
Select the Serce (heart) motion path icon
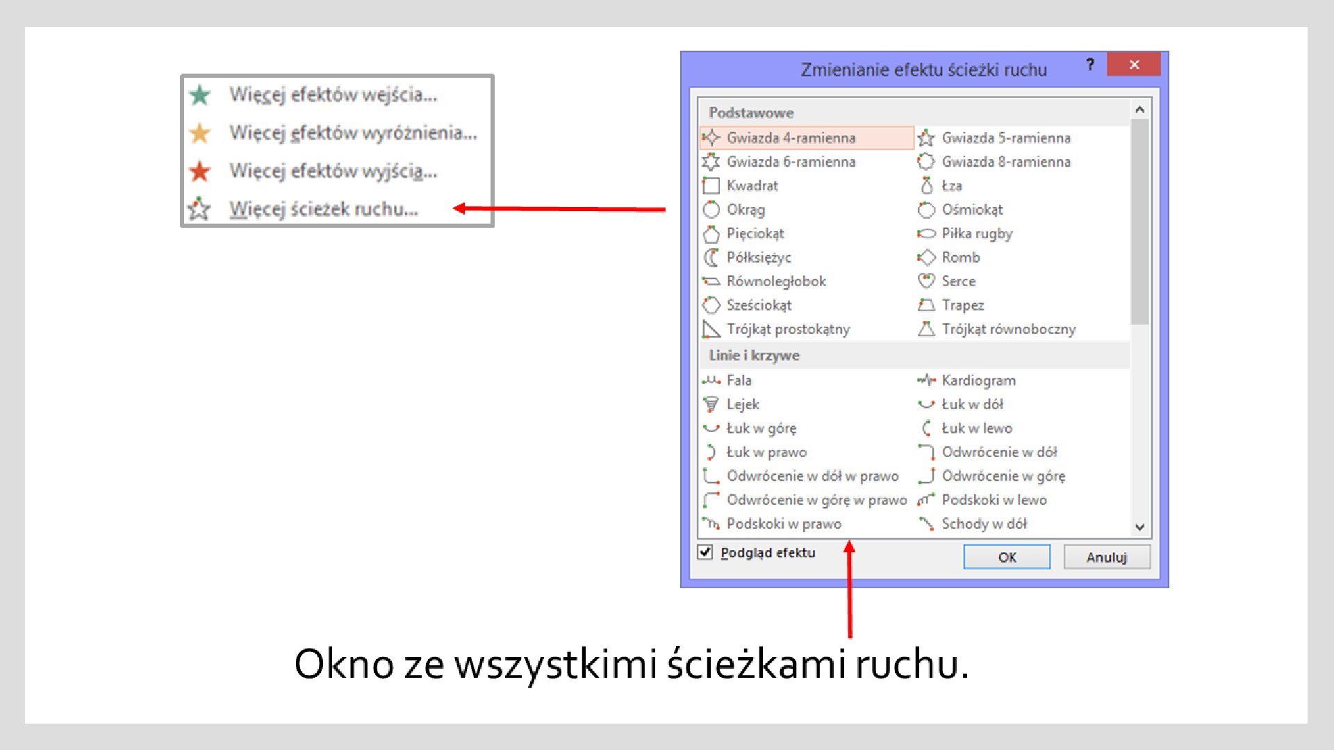pyautogui.click(x=927, y=281)
